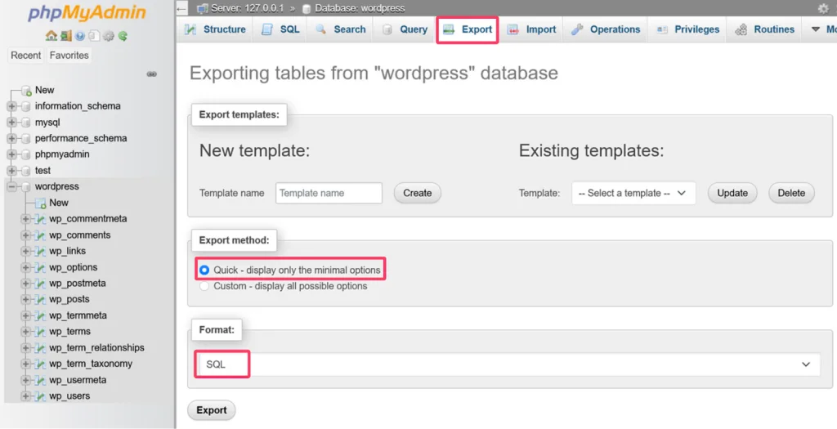Open navigation panel settings gear icon
Image resolution: width=837 pixels, height=429 pixels.
tap(109, 36)
